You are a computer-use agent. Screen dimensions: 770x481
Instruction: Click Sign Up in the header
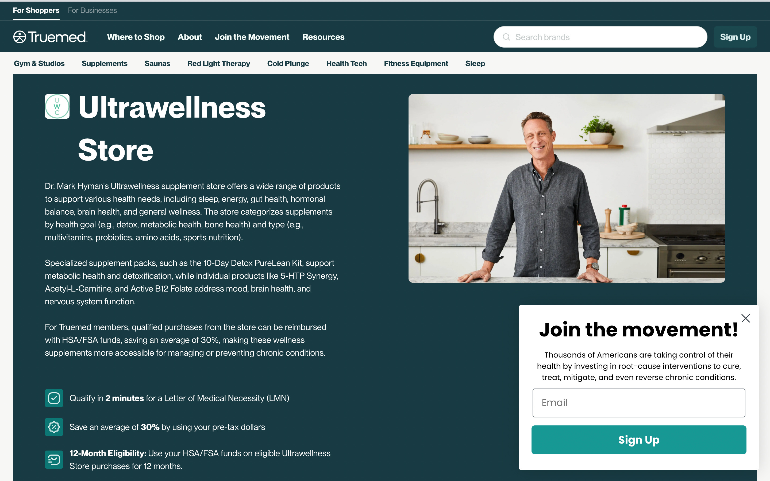point(735,37)
